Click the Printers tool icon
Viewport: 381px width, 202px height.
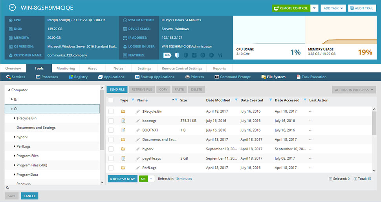[187, 77]
